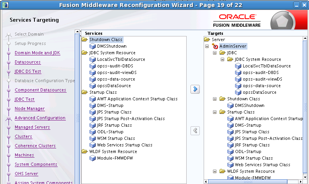Click the ODL-Startup cube icon in Targets
The width and height of the screenshot is (309, 184).
[x=230, y=151]
